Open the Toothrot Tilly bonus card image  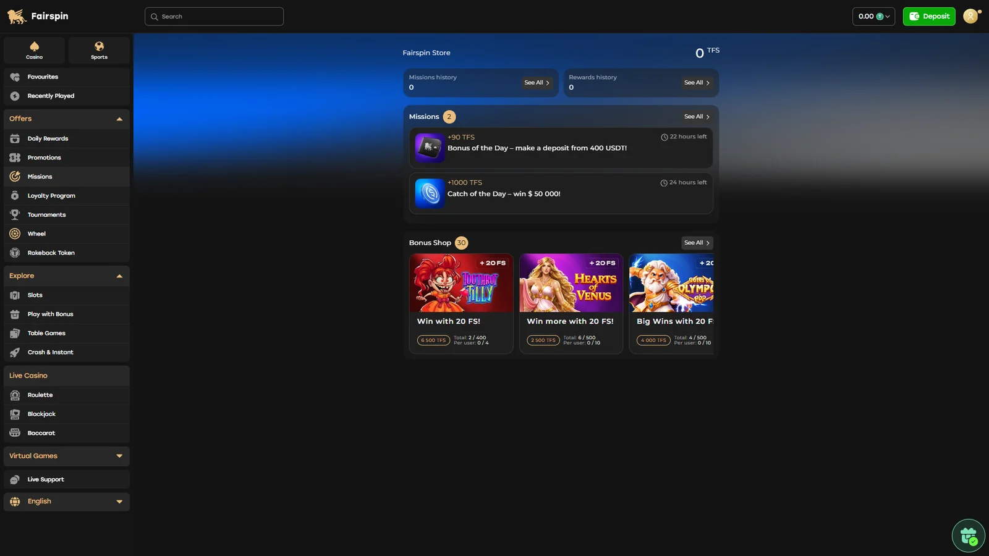[461, 283]
